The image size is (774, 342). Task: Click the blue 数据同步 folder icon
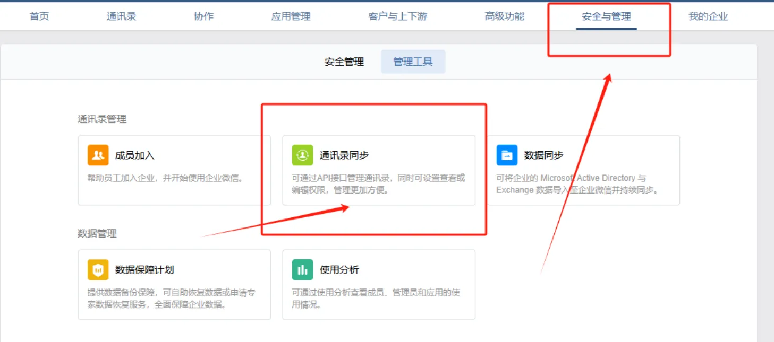[507, 155]
